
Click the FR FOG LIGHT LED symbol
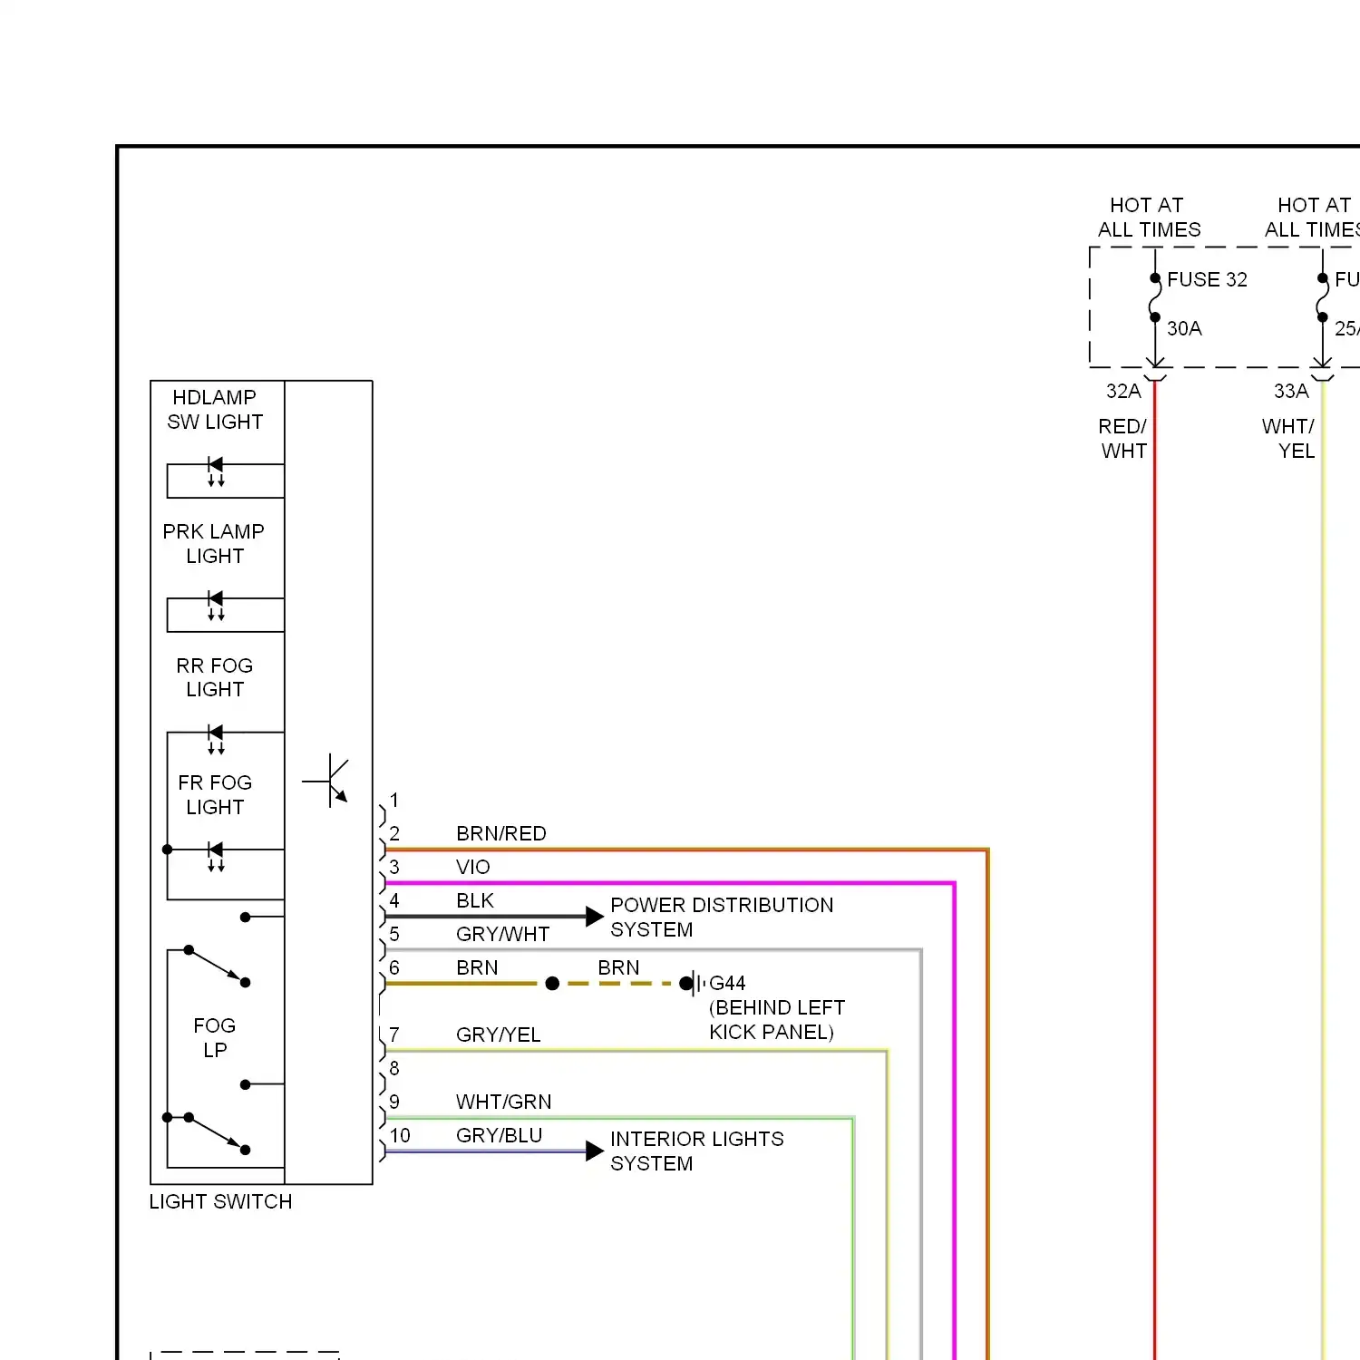point(215,855)
